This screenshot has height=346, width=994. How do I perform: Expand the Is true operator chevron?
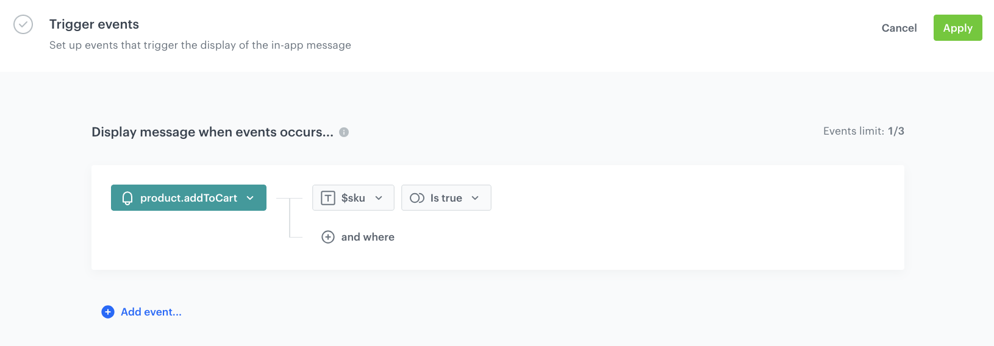(x=475, y=198)
